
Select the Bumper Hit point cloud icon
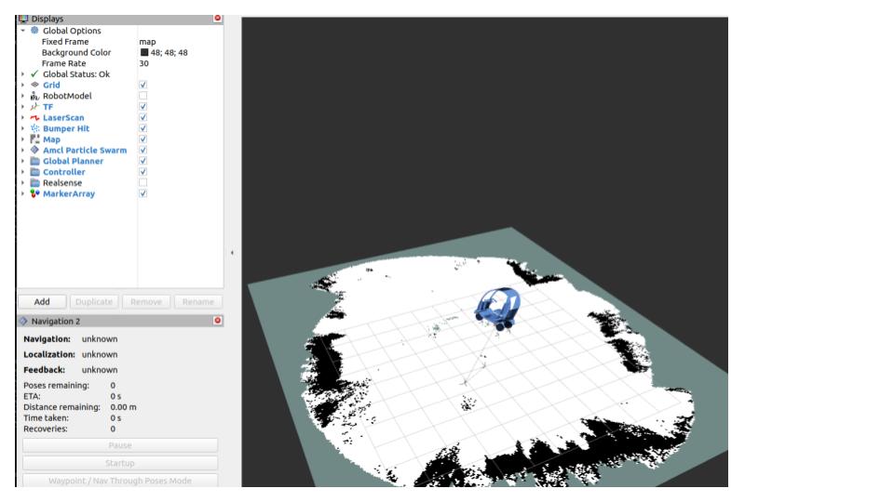(34, 128)
